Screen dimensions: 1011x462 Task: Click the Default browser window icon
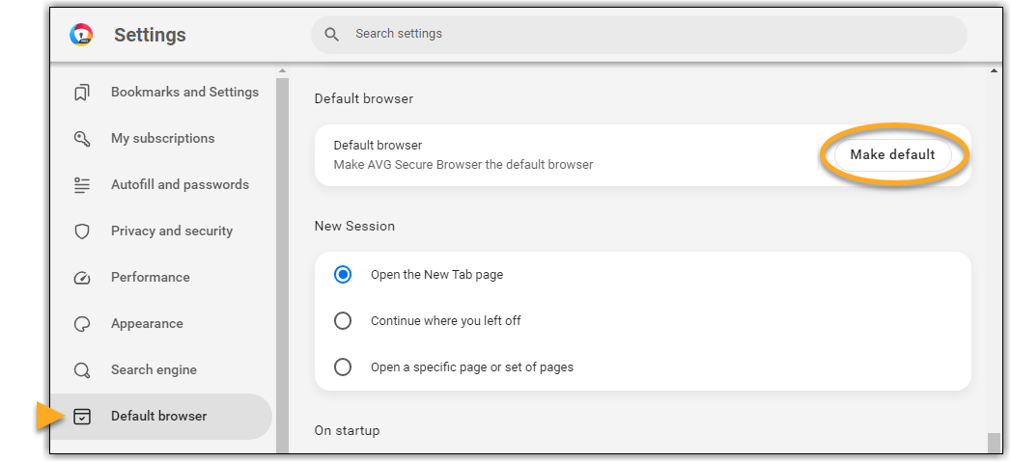[82, 417]
